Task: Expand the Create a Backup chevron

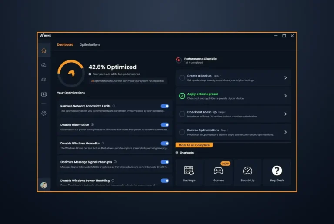Action: click(x=285, y=78)
